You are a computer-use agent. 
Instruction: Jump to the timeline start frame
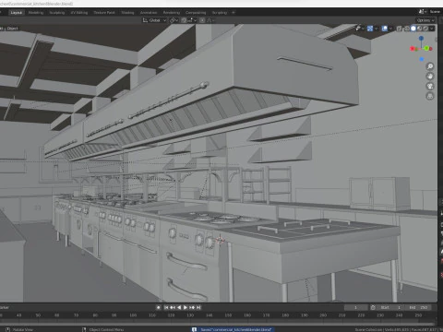tap(166, 307)
